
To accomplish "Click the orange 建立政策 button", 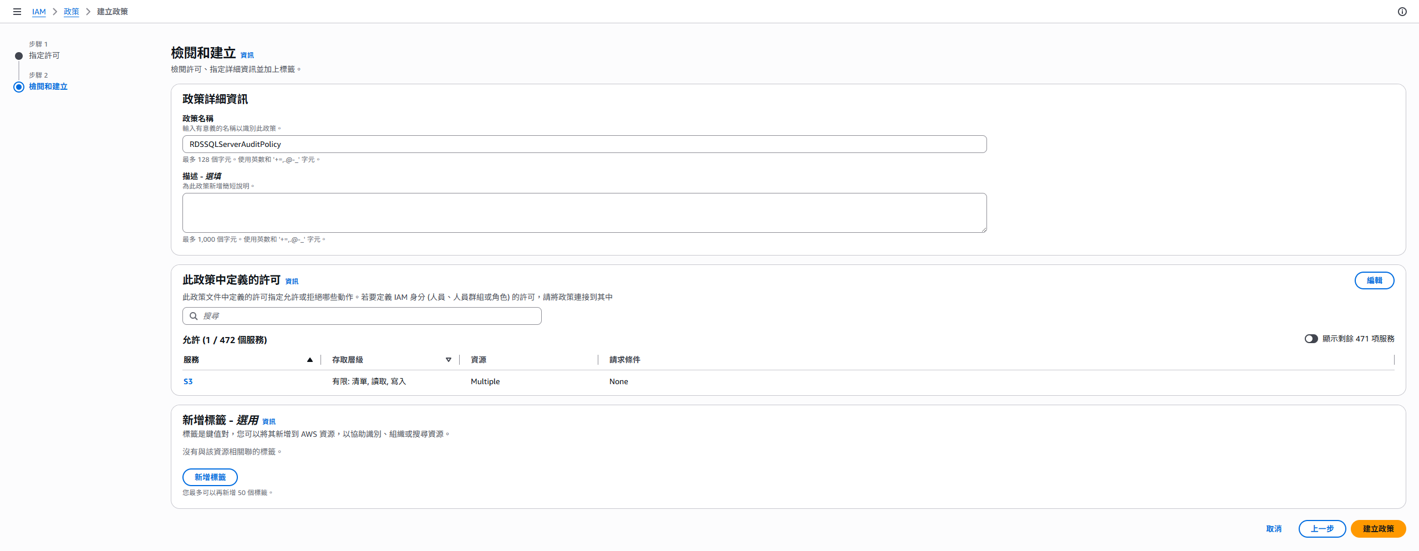I will coord(1378,529).
